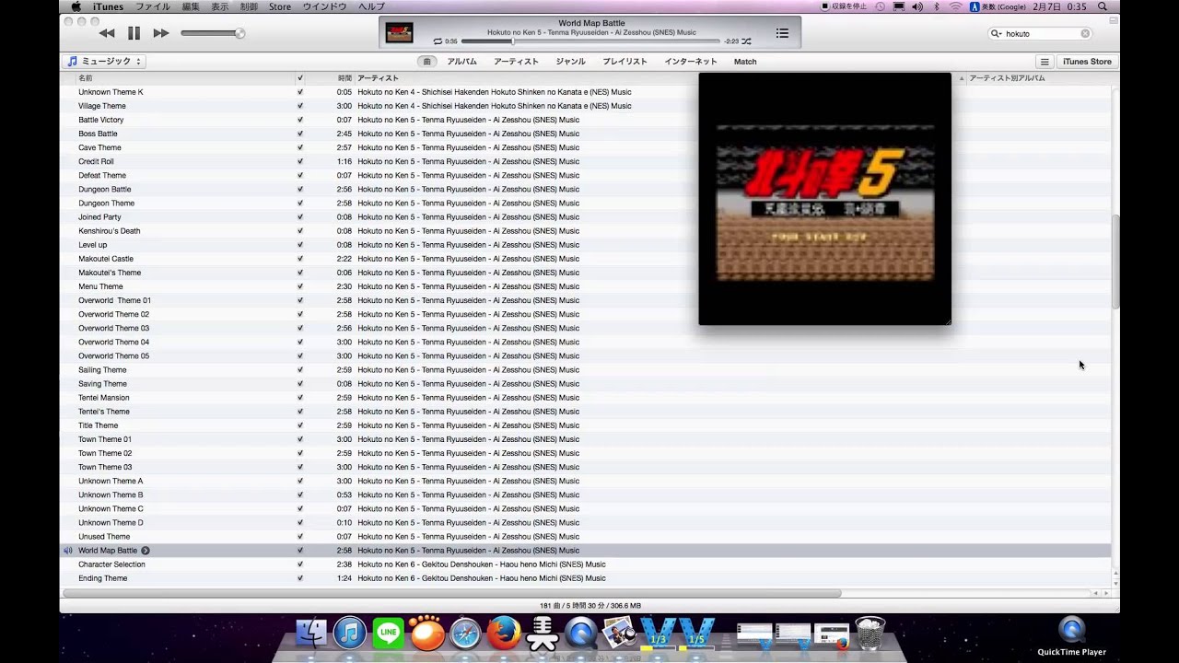Switch to the インターネット tab
Image resolution: width=1179 pixels, height=663 pixels.
point(691,62)
